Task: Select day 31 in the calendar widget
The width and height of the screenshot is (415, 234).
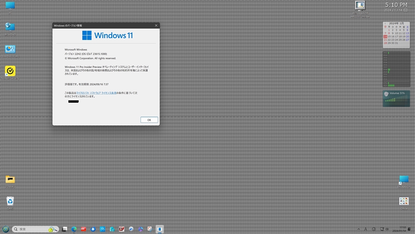Action: (x=396, y=43)
